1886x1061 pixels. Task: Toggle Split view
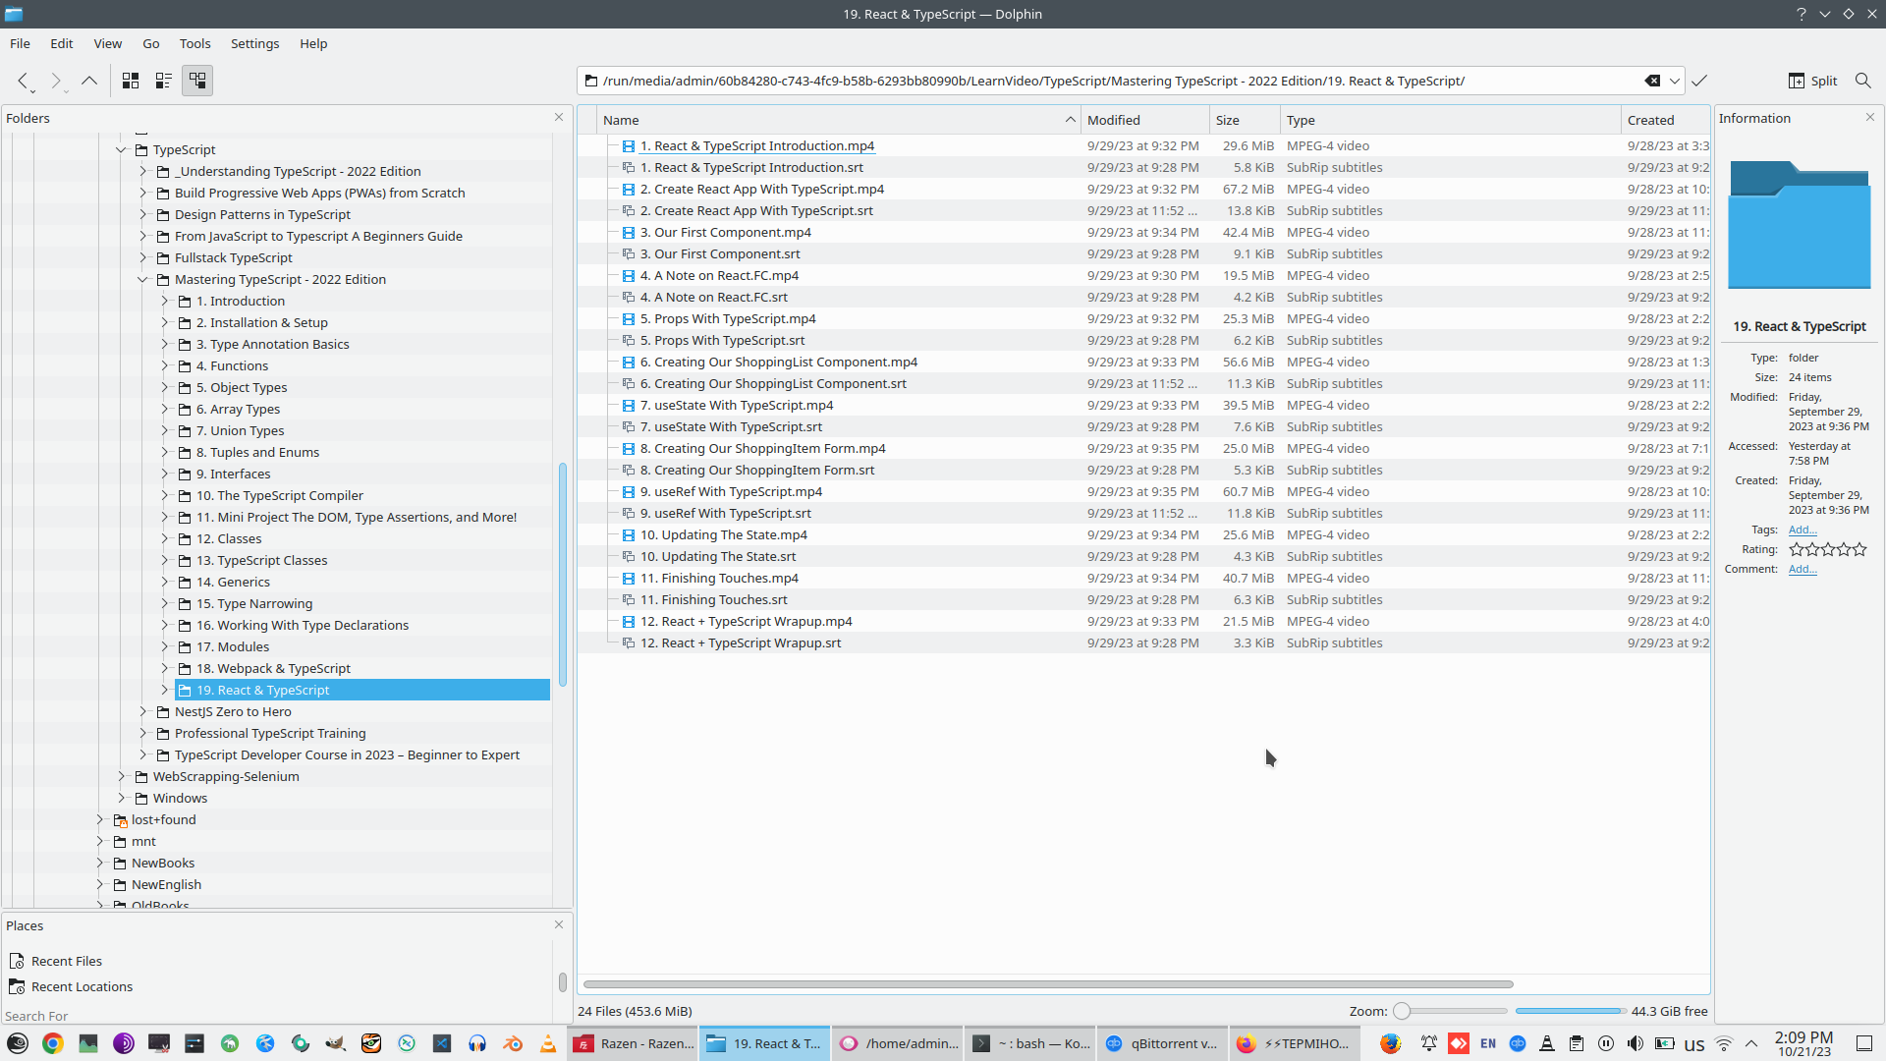point(1812,81)
